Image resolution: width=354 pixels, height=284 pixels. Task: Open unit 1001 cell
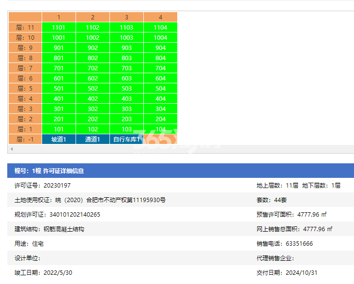click(59, 37)
